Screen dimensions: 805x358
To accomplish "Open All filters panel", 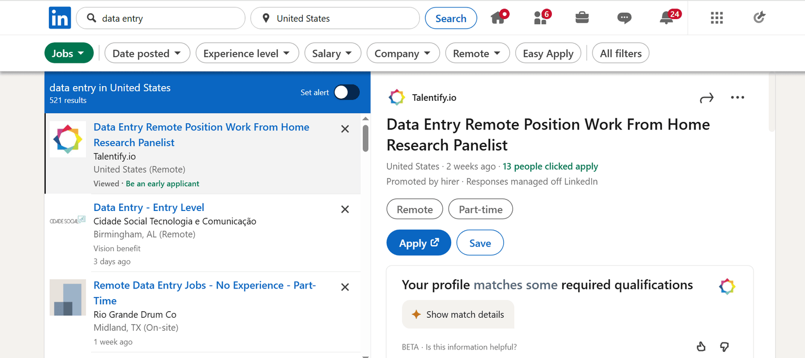I will click(x=621, y=53).
